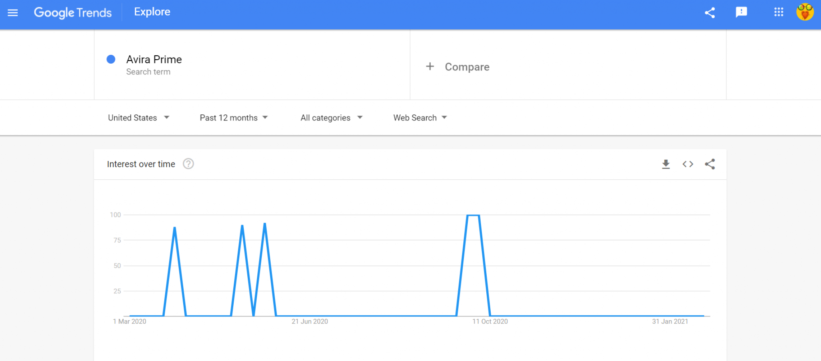This screenshot has height=361, width=821.
Task: Click the blue Avira Prime color dot
Action: [111, 59]
